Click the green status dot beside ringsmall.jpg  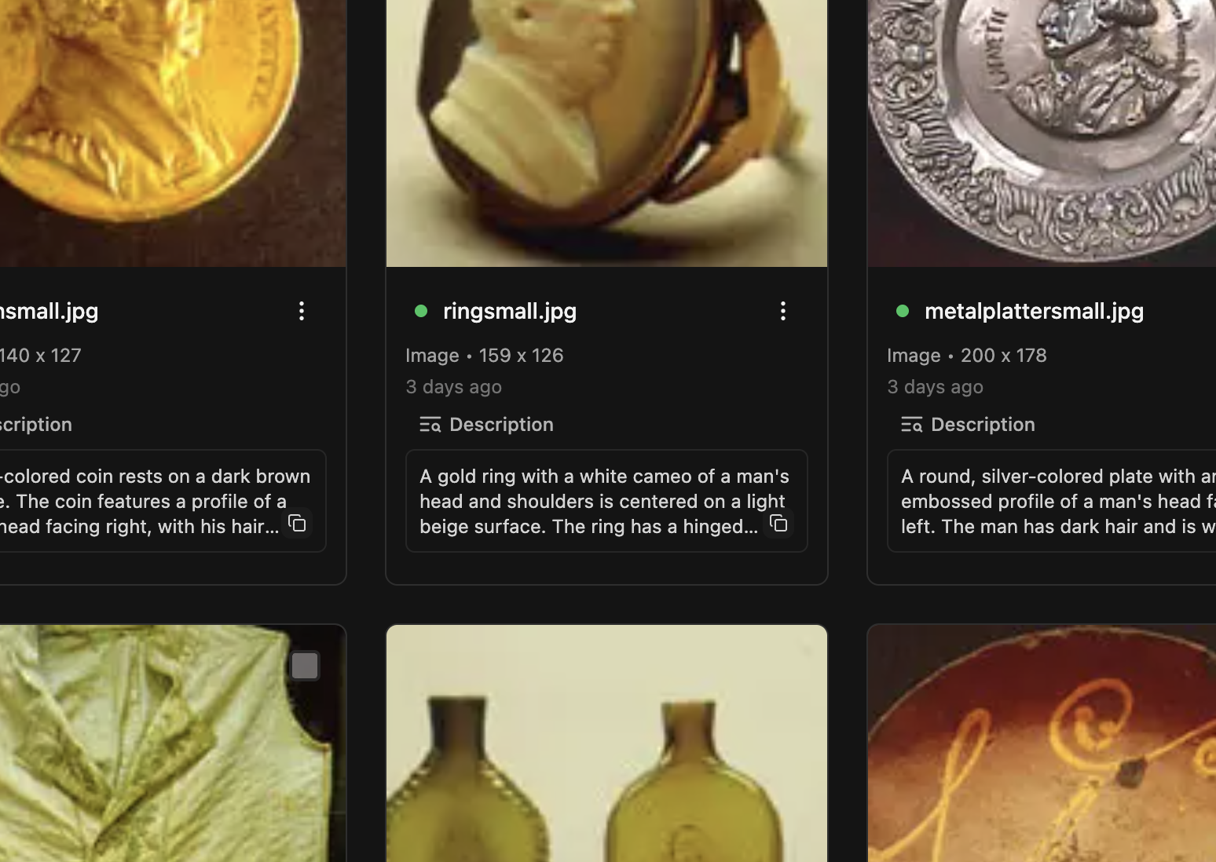point(421,311)
